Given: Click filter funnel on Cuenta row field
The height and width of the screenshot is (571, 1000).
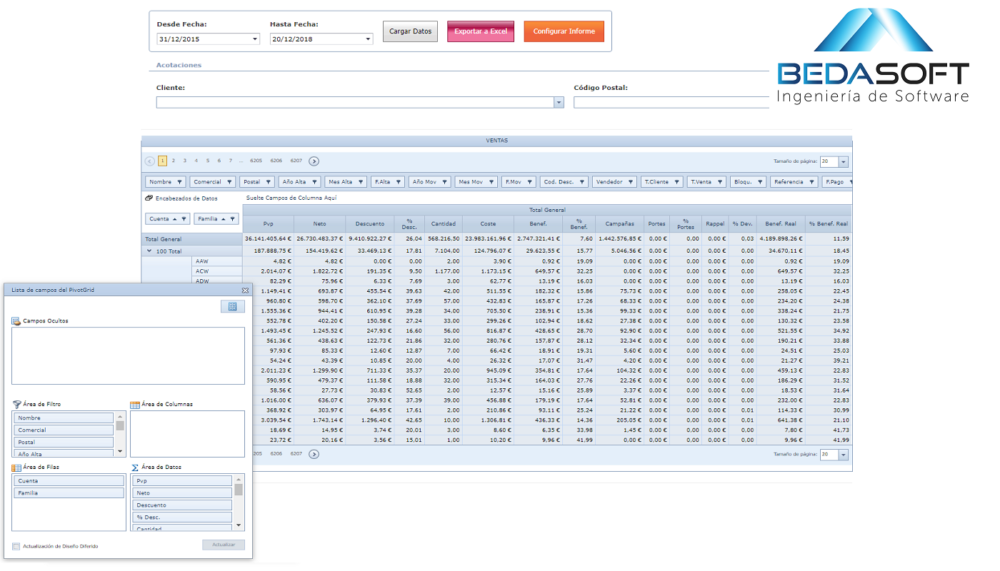Looking at the screenshot, I should (184, 219).
